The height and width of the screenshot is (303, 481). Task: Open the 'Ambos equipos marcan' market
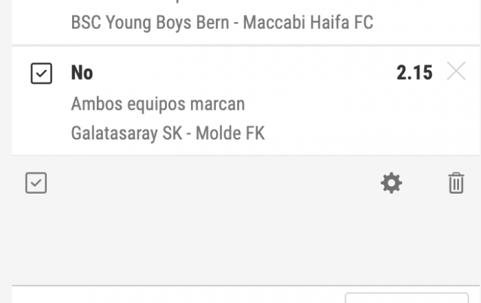click(157, 104)
